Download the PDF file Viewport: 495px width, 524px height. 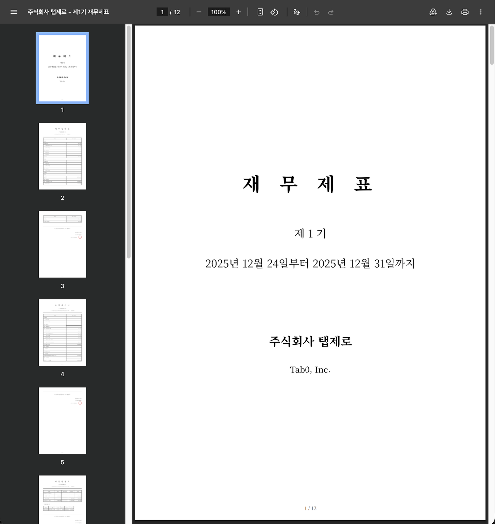[449, 12]
